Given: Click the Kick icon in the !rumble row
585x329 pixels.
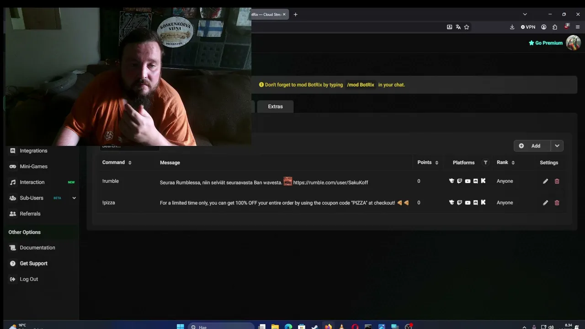Looking at the screenshot, I should point(483,181).
